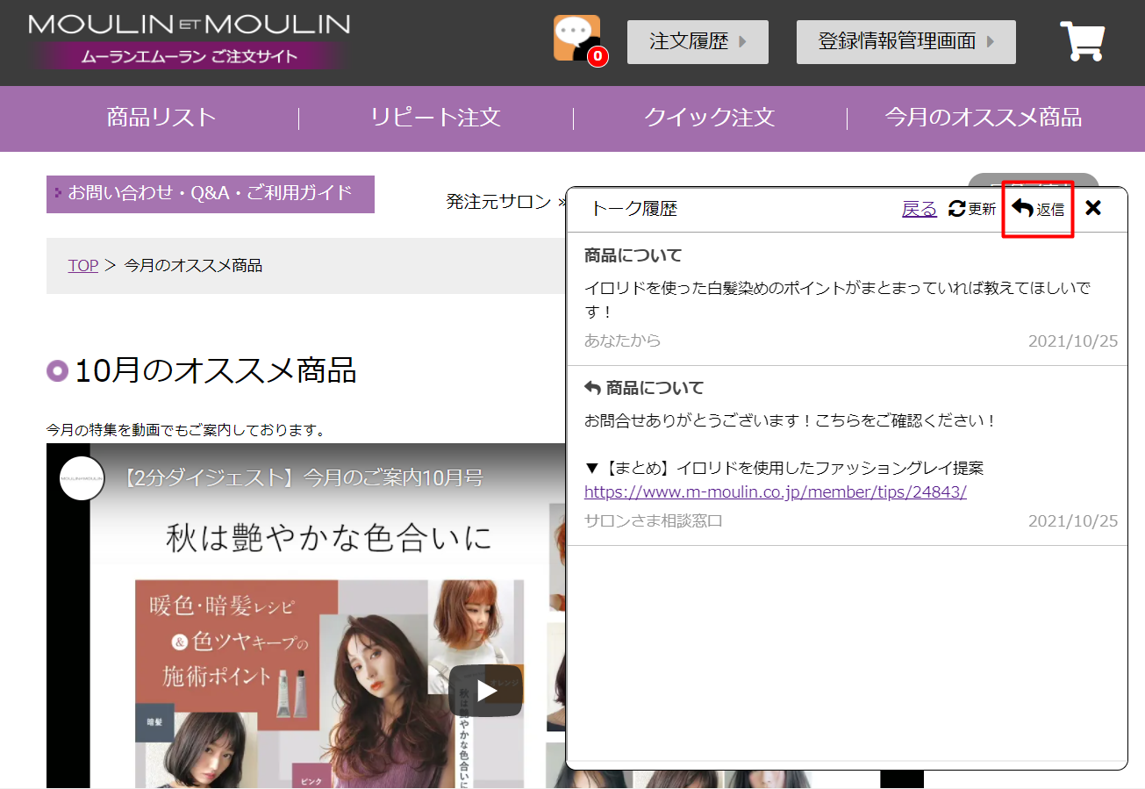Viewport: 1145px width, 789px height.
Task: Select 商品リスト in navigation bar
Action: pos(161,118)
